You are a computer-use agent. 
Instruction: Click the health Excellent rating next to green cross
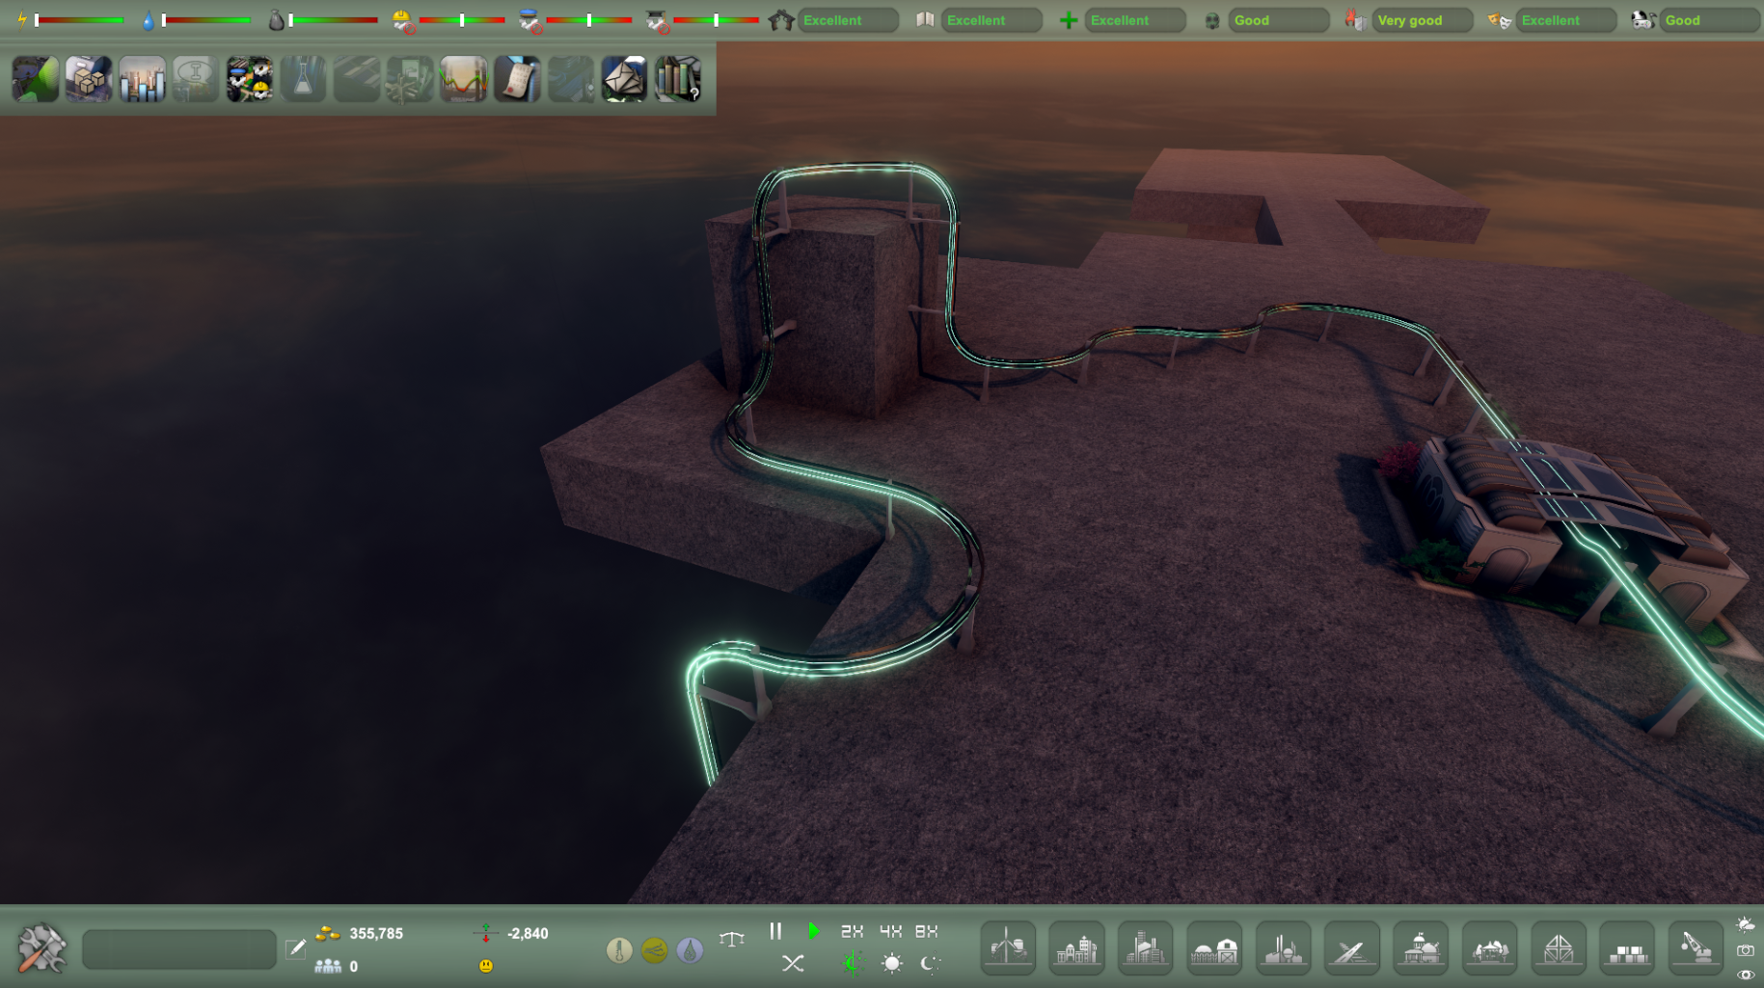[1135, 20]
